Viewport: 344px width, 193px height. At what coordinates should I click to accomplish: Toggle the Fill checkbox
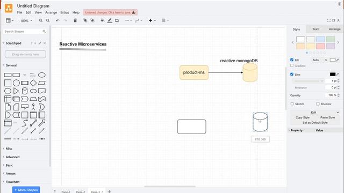tap(292, 60)
